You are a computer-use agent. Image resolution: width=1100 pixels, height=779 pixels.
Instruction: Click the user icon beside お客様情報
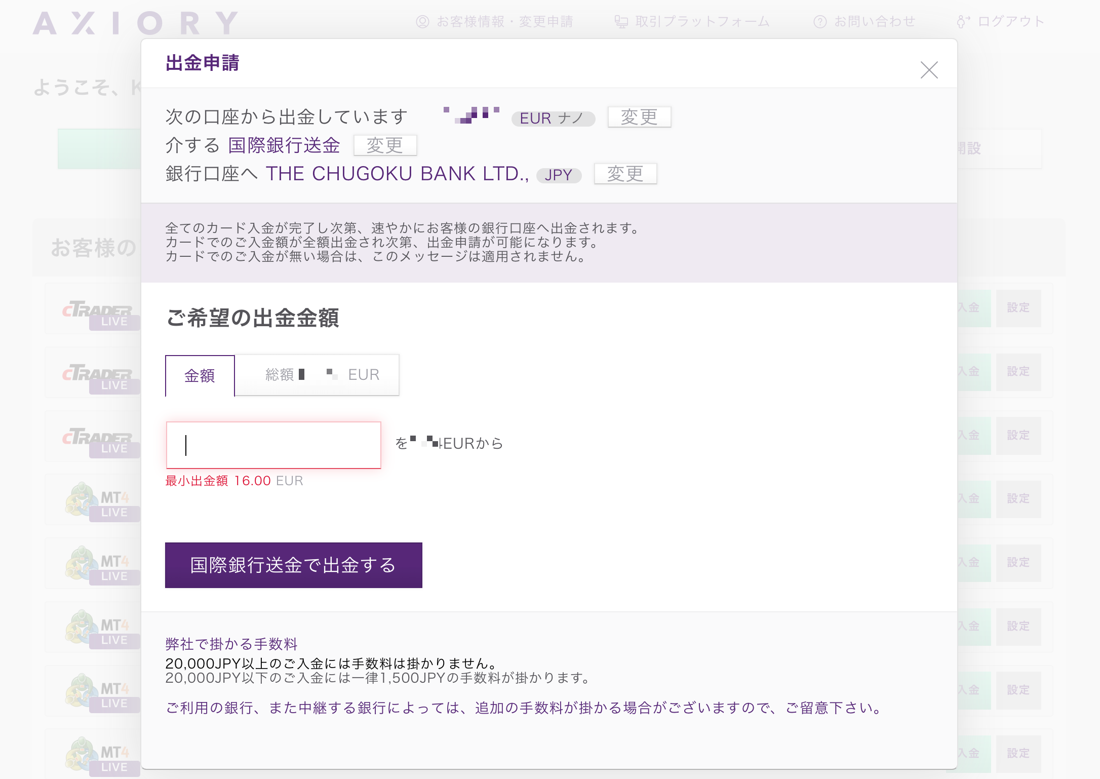click(422, 22)
